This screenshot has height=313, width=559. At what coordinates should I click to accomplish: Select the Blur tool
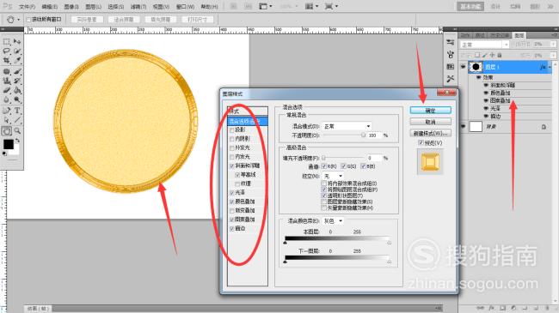pos(6,100)
